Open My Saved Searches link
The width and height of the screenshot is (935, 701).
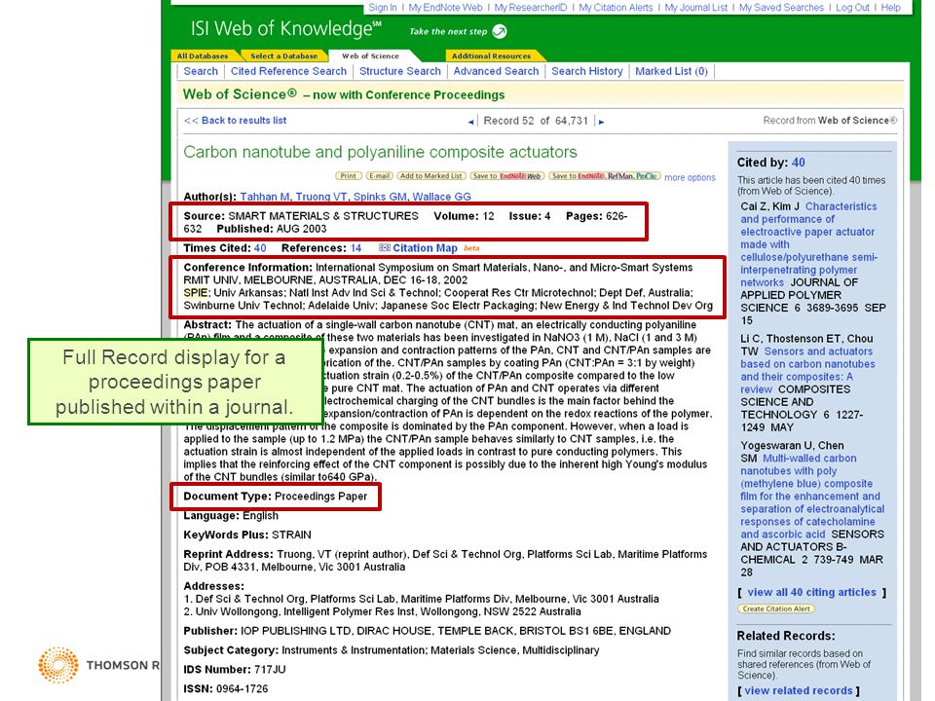coord(781,7)
